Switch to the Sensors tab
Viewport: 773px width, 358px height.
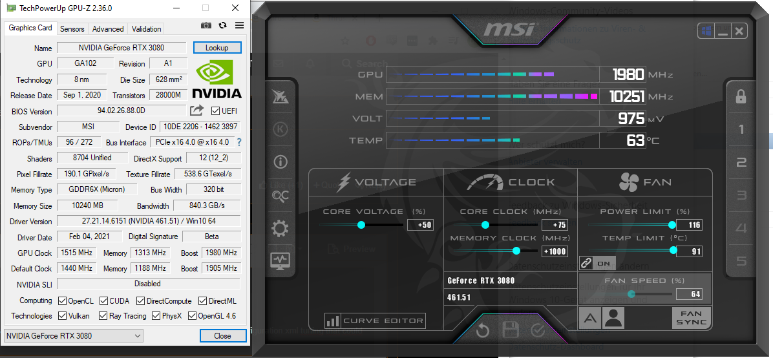click(x=72, y=29)
